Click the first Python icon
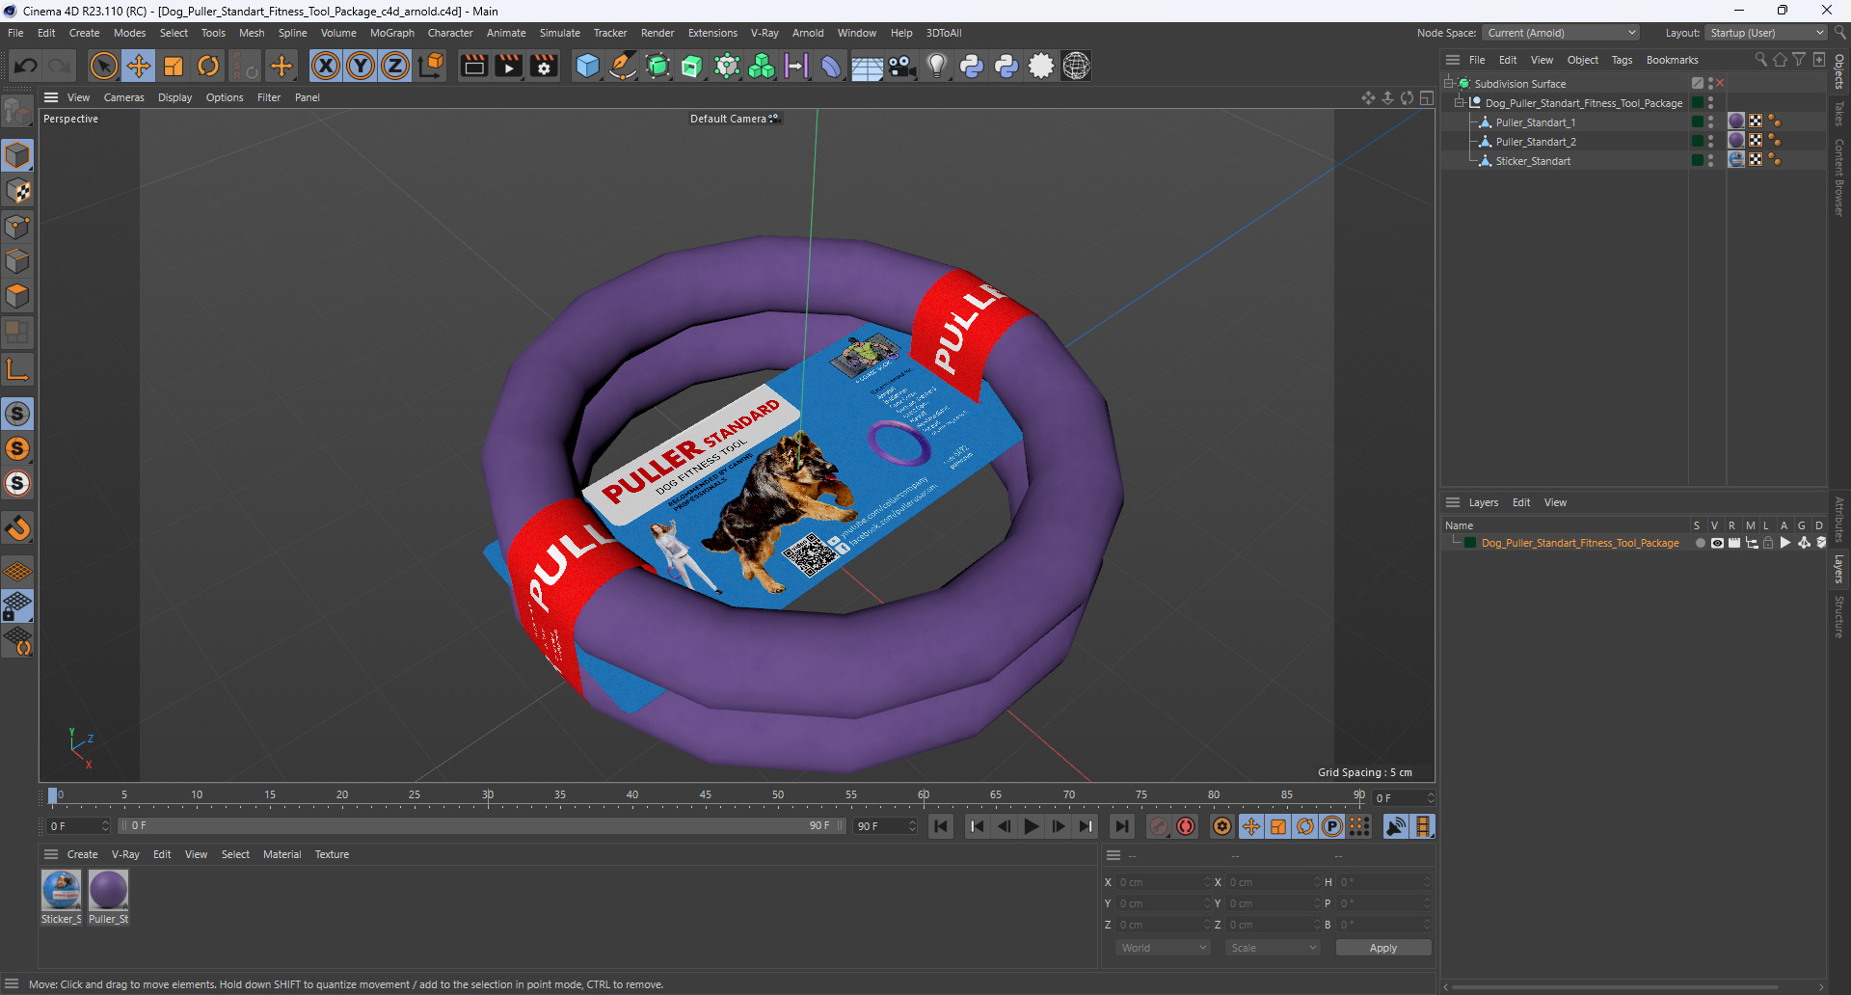This screenshot has height=995, width=1851. point(972,66)
